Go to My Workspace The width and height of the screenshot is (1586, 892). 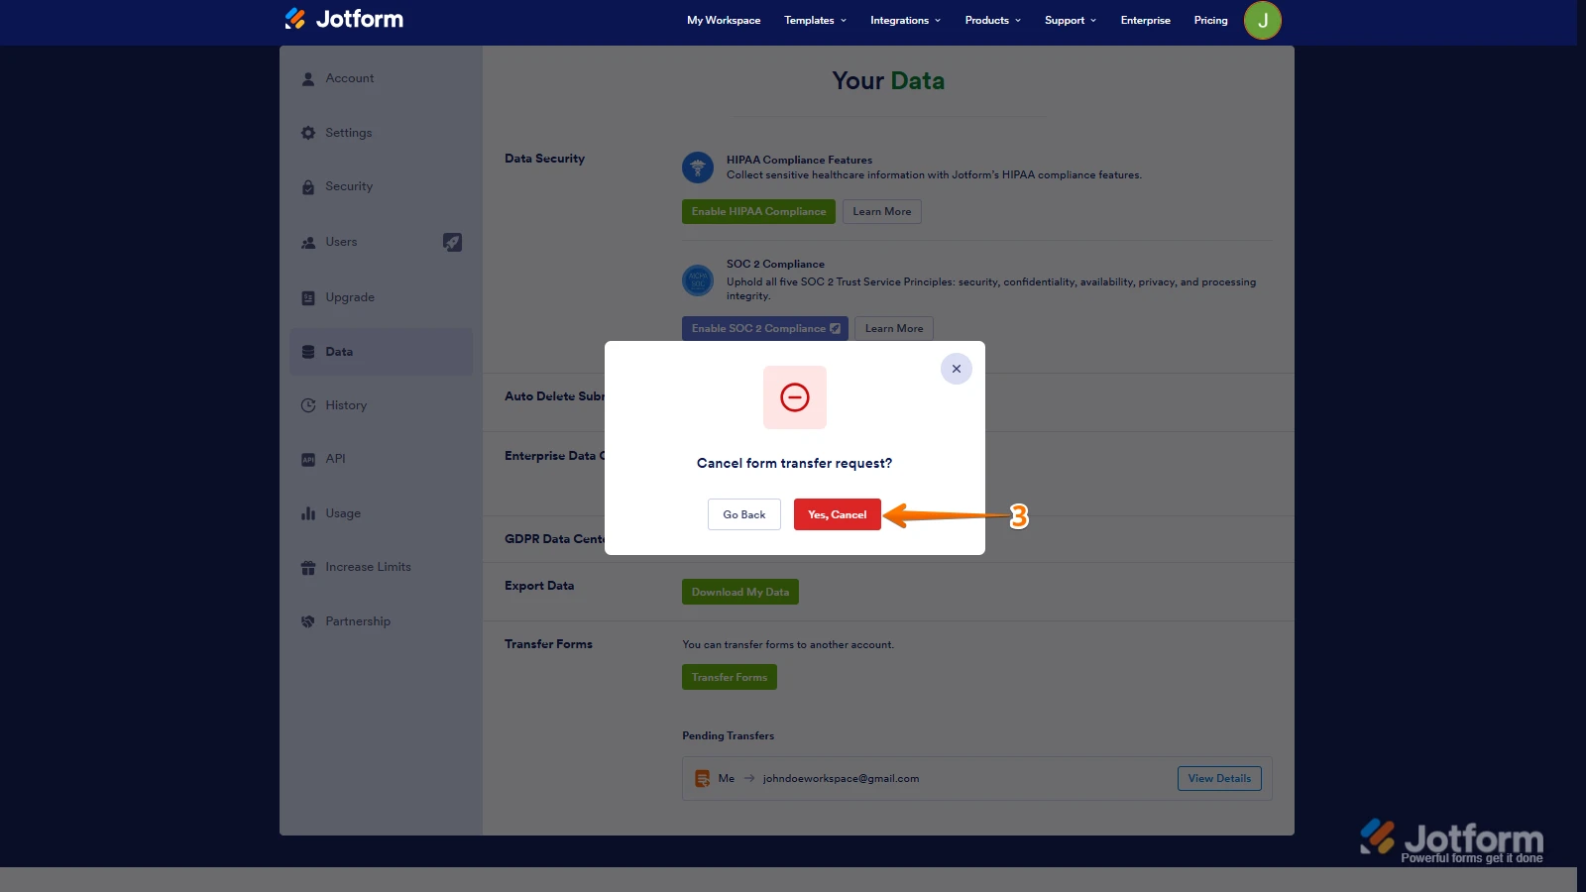pyautogui.click(x=724, y=20)
